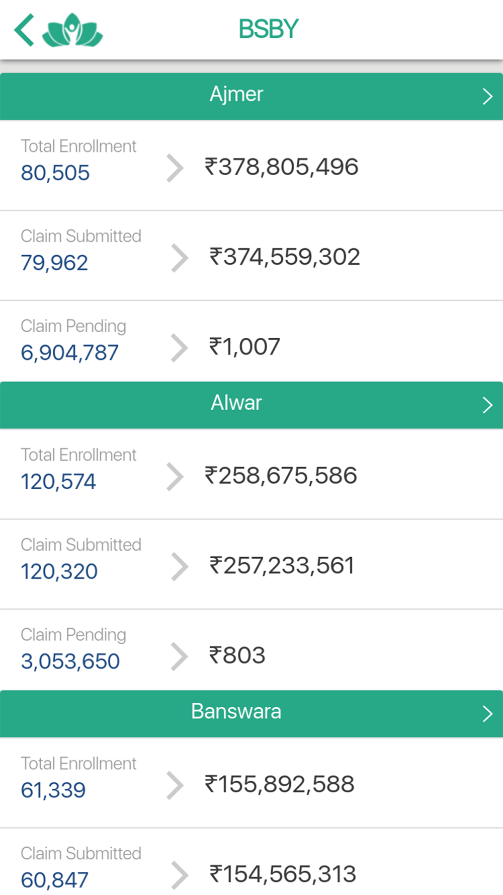Tap the arrow beside Ajmer Claim Pending
This screenshot has width=503, height=895.
[x=179, y=348]
